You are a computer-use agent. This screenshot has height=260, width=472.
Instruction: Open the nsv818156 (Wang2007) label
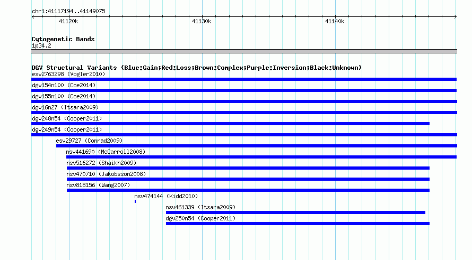pyautogui.click(x=98, y=185)
